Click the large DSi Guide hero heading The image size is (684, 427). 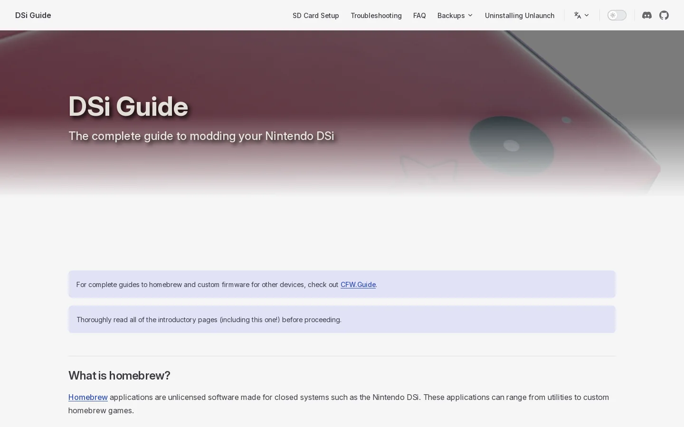(x=128, y=106)
